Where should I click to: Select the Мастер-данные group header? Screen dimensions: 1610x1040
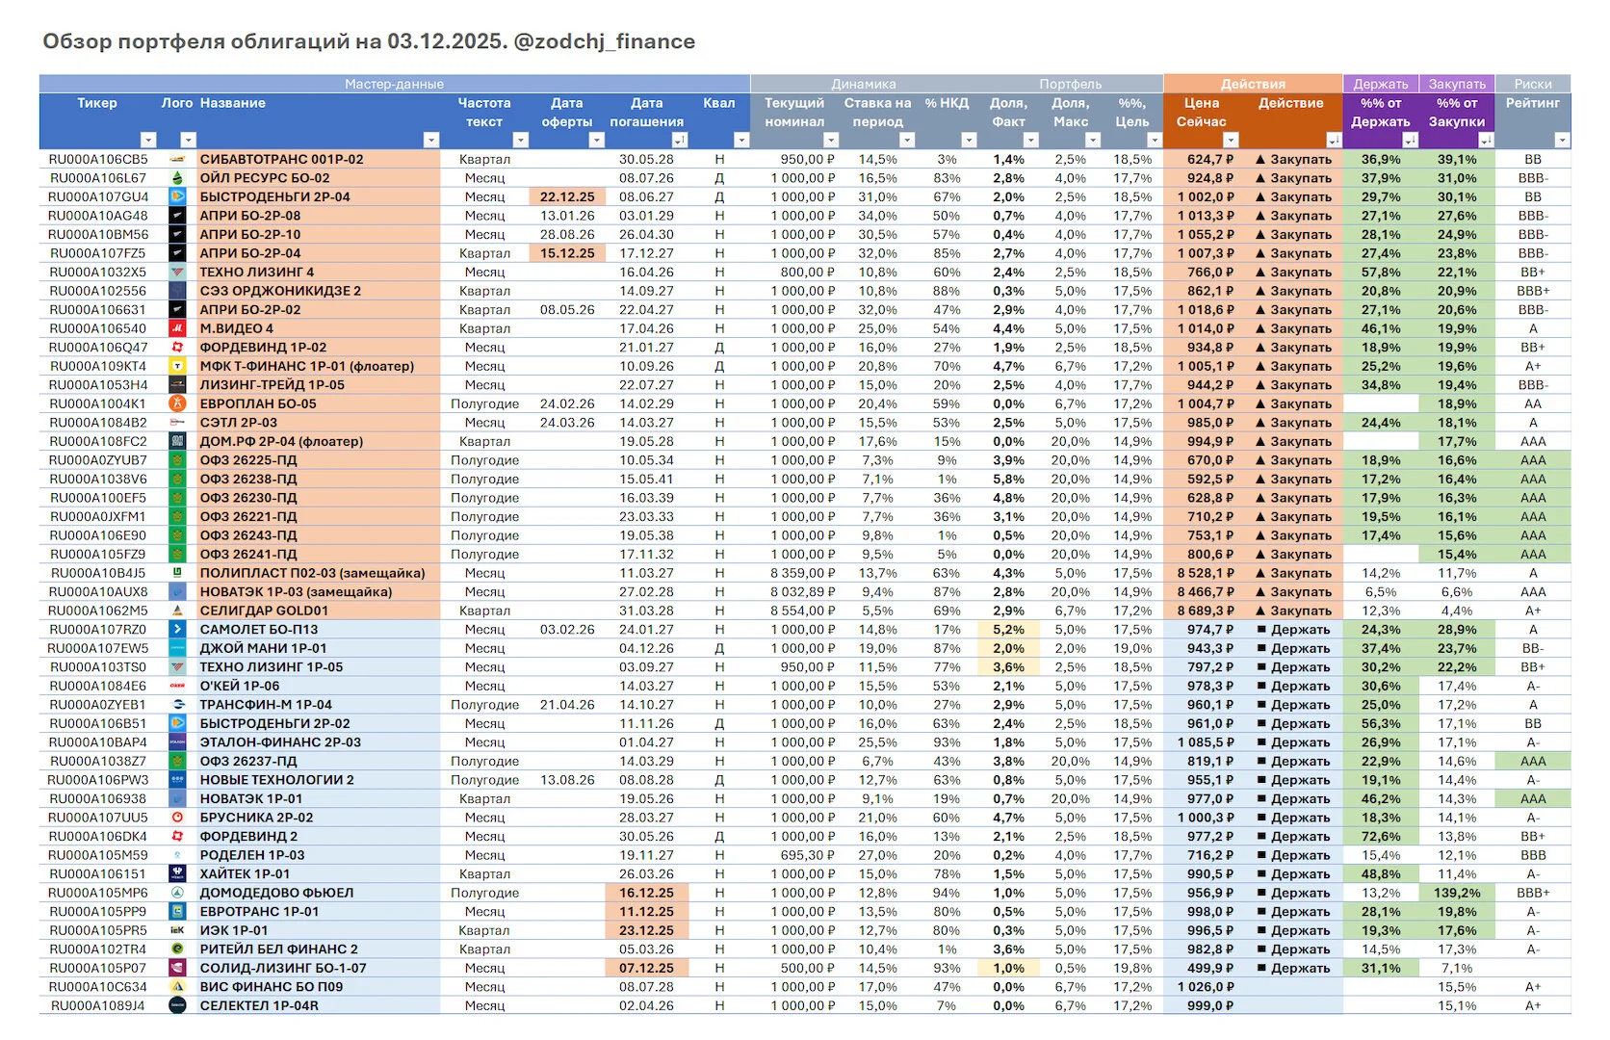point(395,84)
